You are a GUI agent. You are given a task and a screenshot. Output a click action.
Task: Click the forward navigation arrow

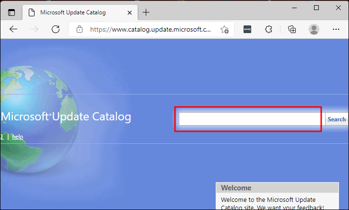35,29
